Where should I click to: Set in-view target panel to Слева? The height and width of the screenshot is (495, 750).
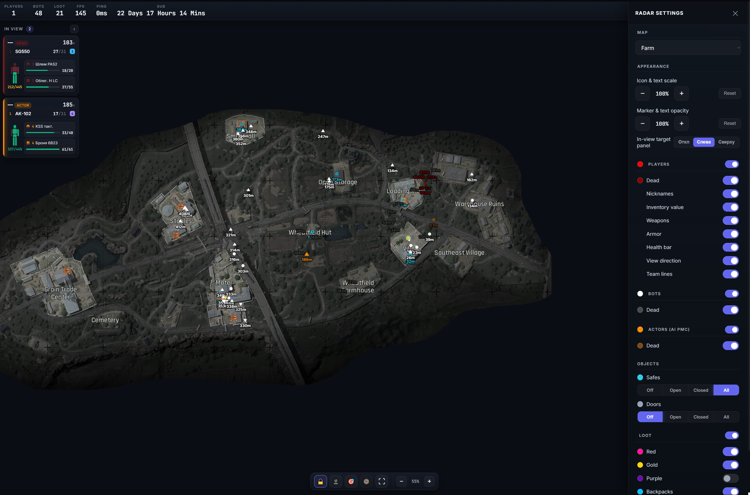coord(704,142)
